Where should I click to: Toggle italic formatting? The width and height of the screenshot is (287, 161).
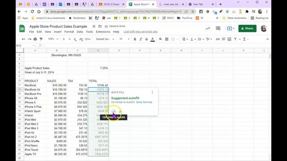pos(141,39)
